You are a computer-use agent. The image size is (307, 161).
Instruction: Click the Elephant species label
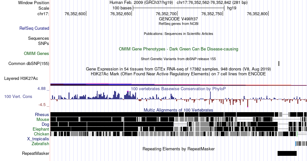[x=41, y=129]
